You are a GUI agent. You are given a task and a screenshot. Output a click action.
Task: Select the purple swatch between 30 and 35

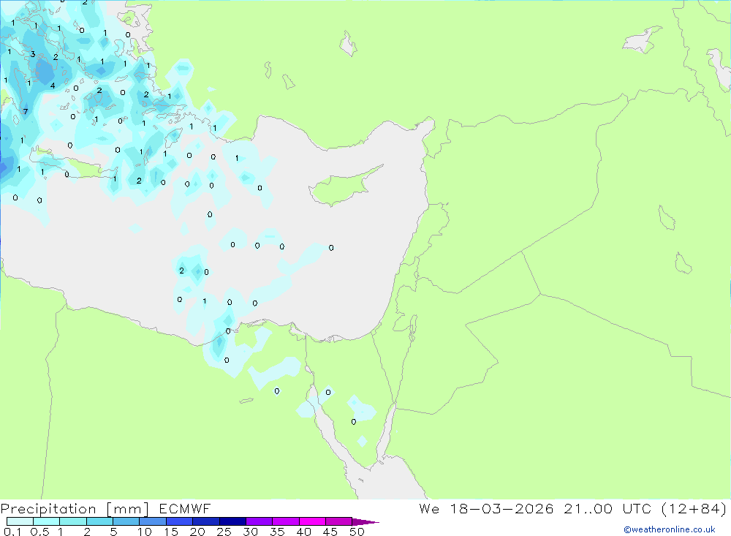260,522
